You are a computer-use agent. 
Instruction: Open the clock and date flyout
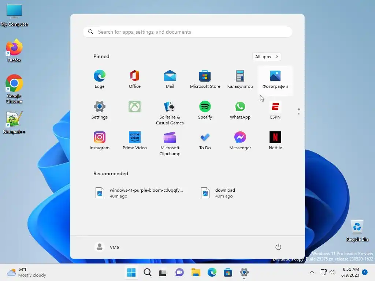click(350, 272)
